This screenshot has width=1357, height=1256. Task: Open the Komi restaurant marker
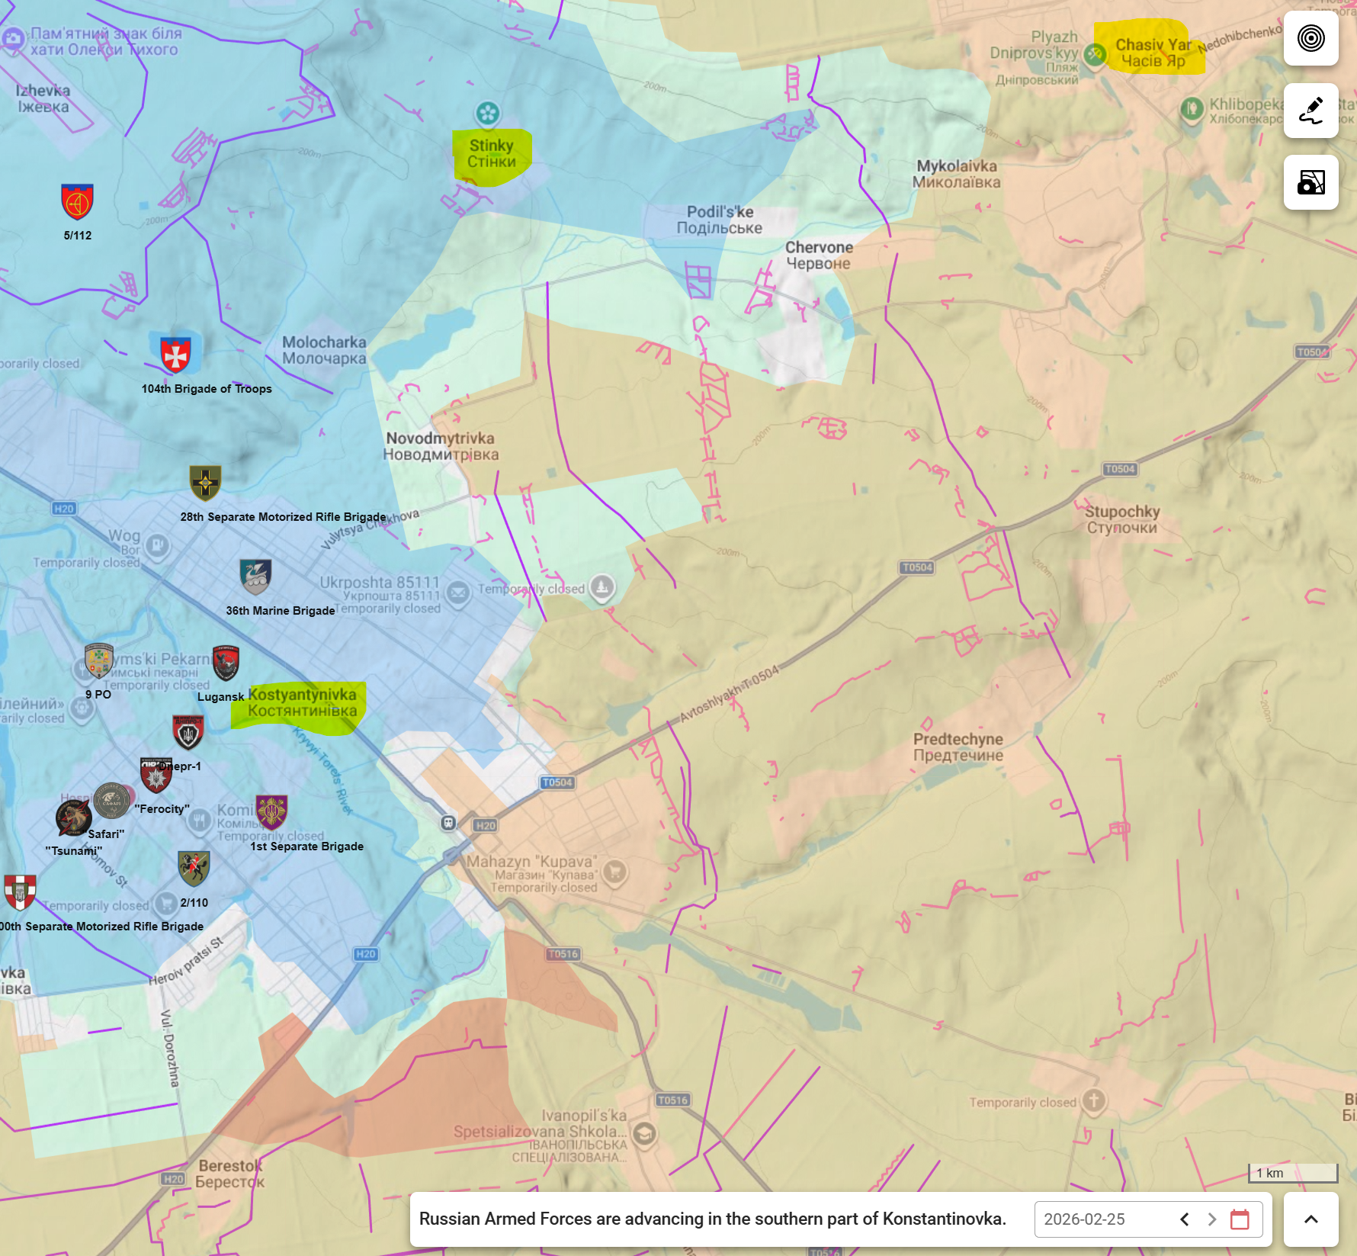(200, 821)
